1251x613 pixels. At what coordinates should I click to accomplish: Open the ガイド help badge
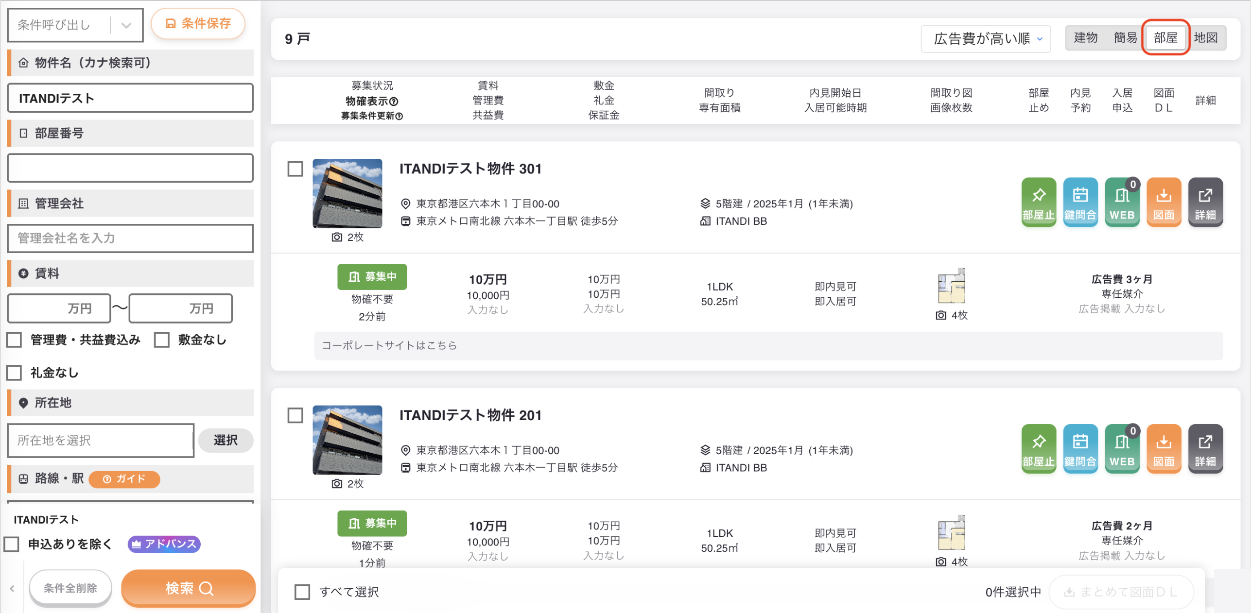124,479
